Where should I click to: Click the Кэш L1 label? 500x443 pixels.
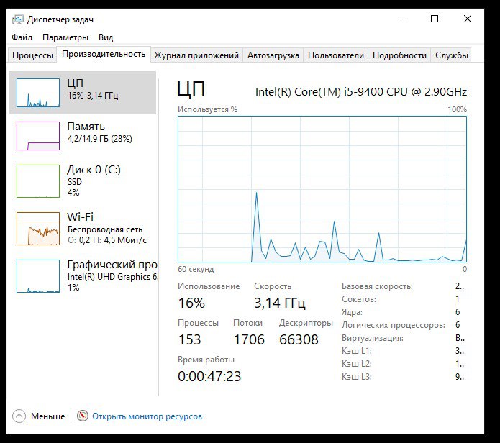[357, 351]
